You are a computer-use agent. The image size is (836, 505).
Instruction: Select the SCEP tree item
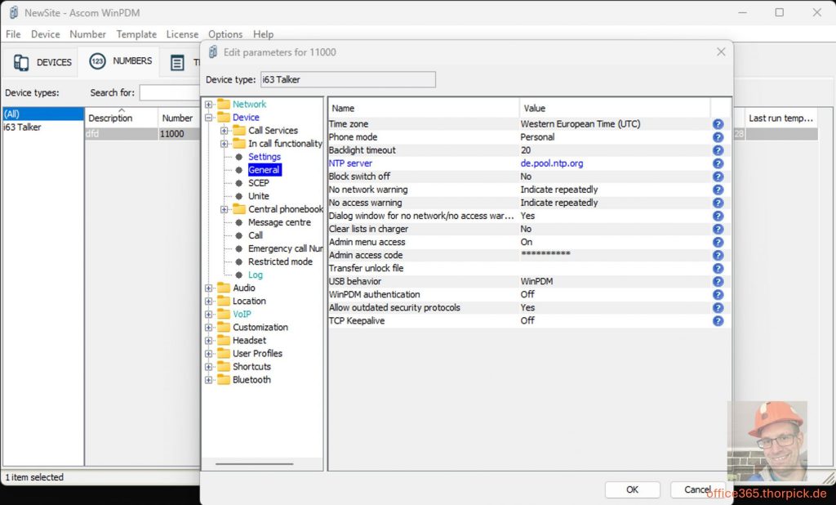click(258, 183)
